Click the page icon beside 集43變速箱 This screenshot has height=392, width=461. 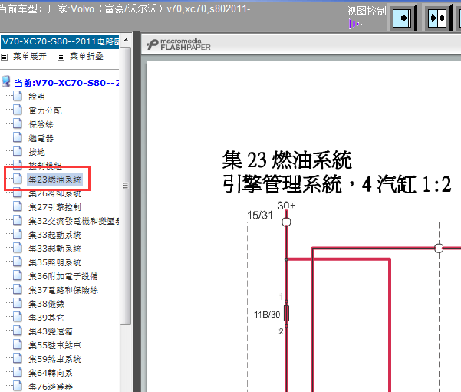click(x=18, y=331)
